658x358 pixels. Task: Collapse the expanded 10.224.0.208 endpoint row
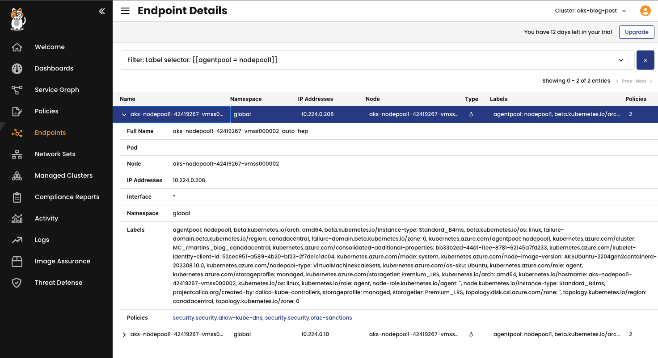pyautogui.click(x=124, y=114)
